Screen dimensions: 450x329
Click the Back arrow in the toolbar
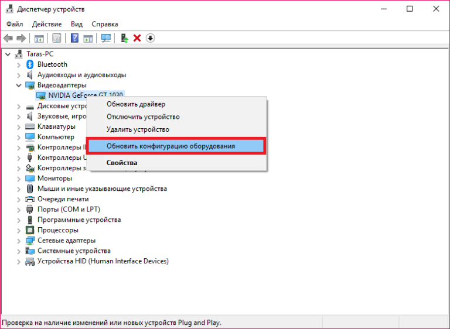point(8,38)
